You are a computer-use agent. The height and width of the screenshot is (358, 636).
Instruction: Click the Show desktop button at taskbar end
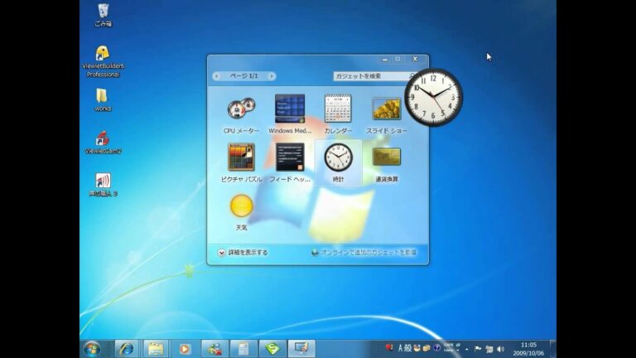pyautogui.click(x=553, y=349)
